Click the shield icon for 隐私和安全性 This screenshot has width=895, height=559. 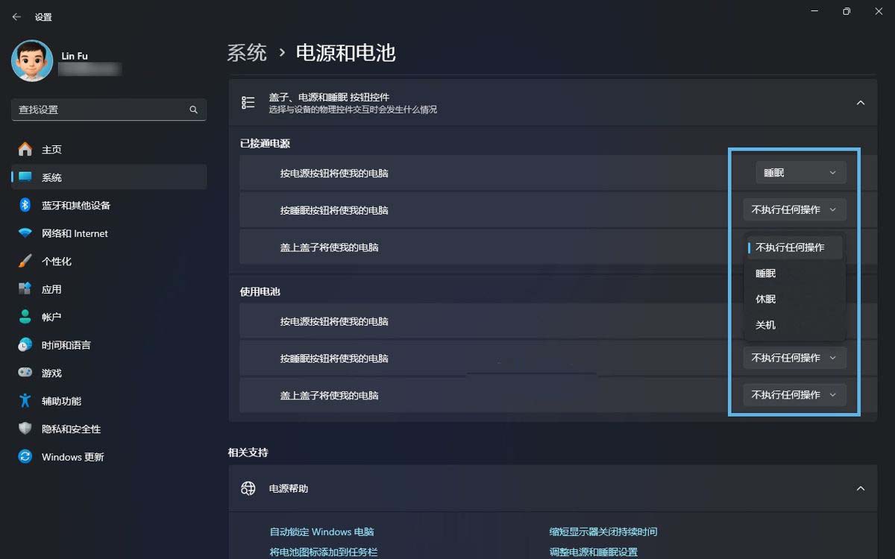point(25,429)
